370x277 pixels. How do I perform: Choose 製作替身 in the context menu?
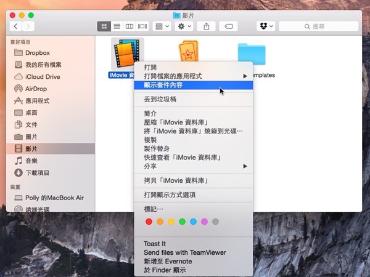point(194,148)
